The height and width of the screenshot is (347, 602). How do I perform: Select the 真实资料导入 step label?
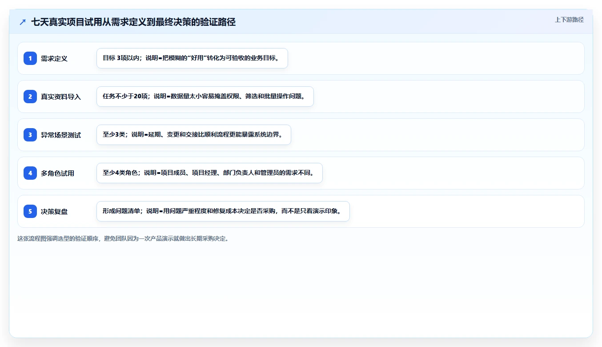[61, 97]
